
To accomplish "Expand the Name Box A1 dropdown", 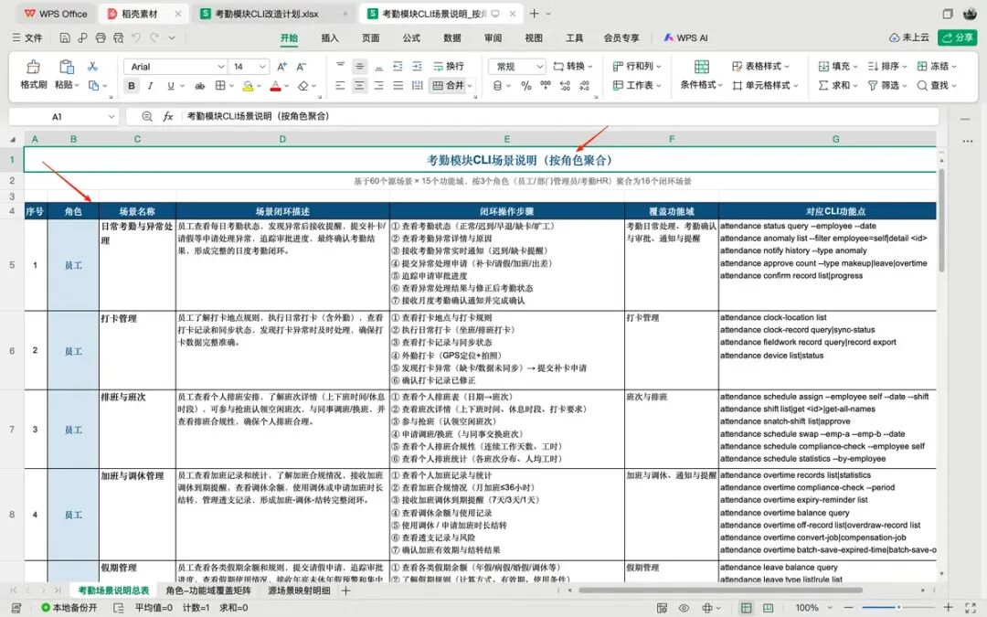I will (111, 116).
